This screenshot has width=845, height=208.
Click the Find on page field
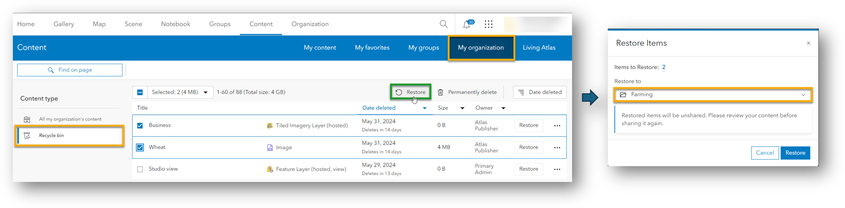pyautogui.click(x=70, y=70)
